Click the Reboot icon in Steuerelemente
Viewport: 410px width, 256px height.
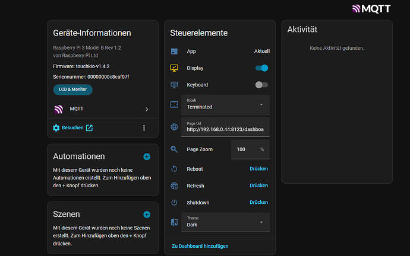pos(174,169)
